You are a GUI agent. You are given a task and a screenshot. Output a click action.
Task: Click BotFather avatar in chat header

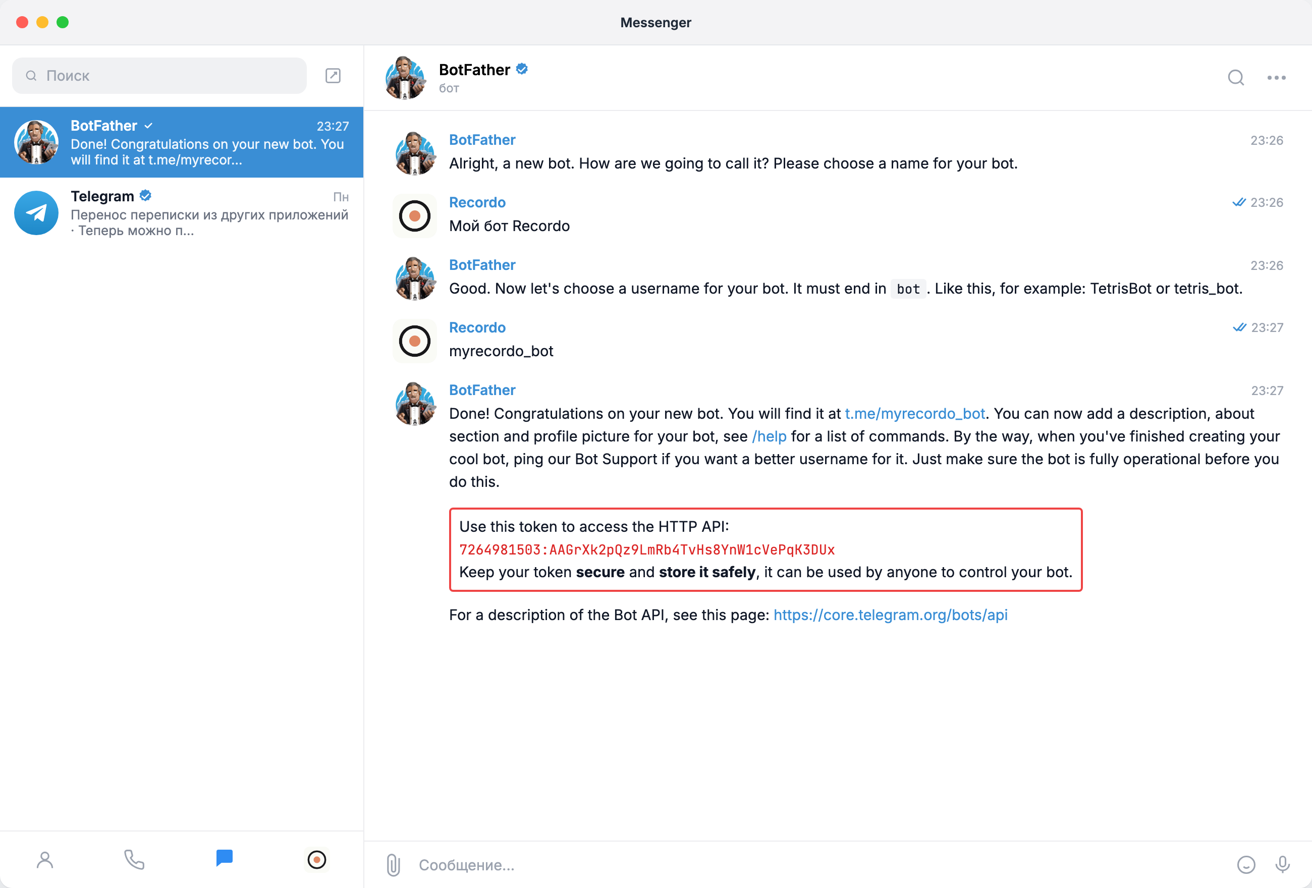point(405,78)
